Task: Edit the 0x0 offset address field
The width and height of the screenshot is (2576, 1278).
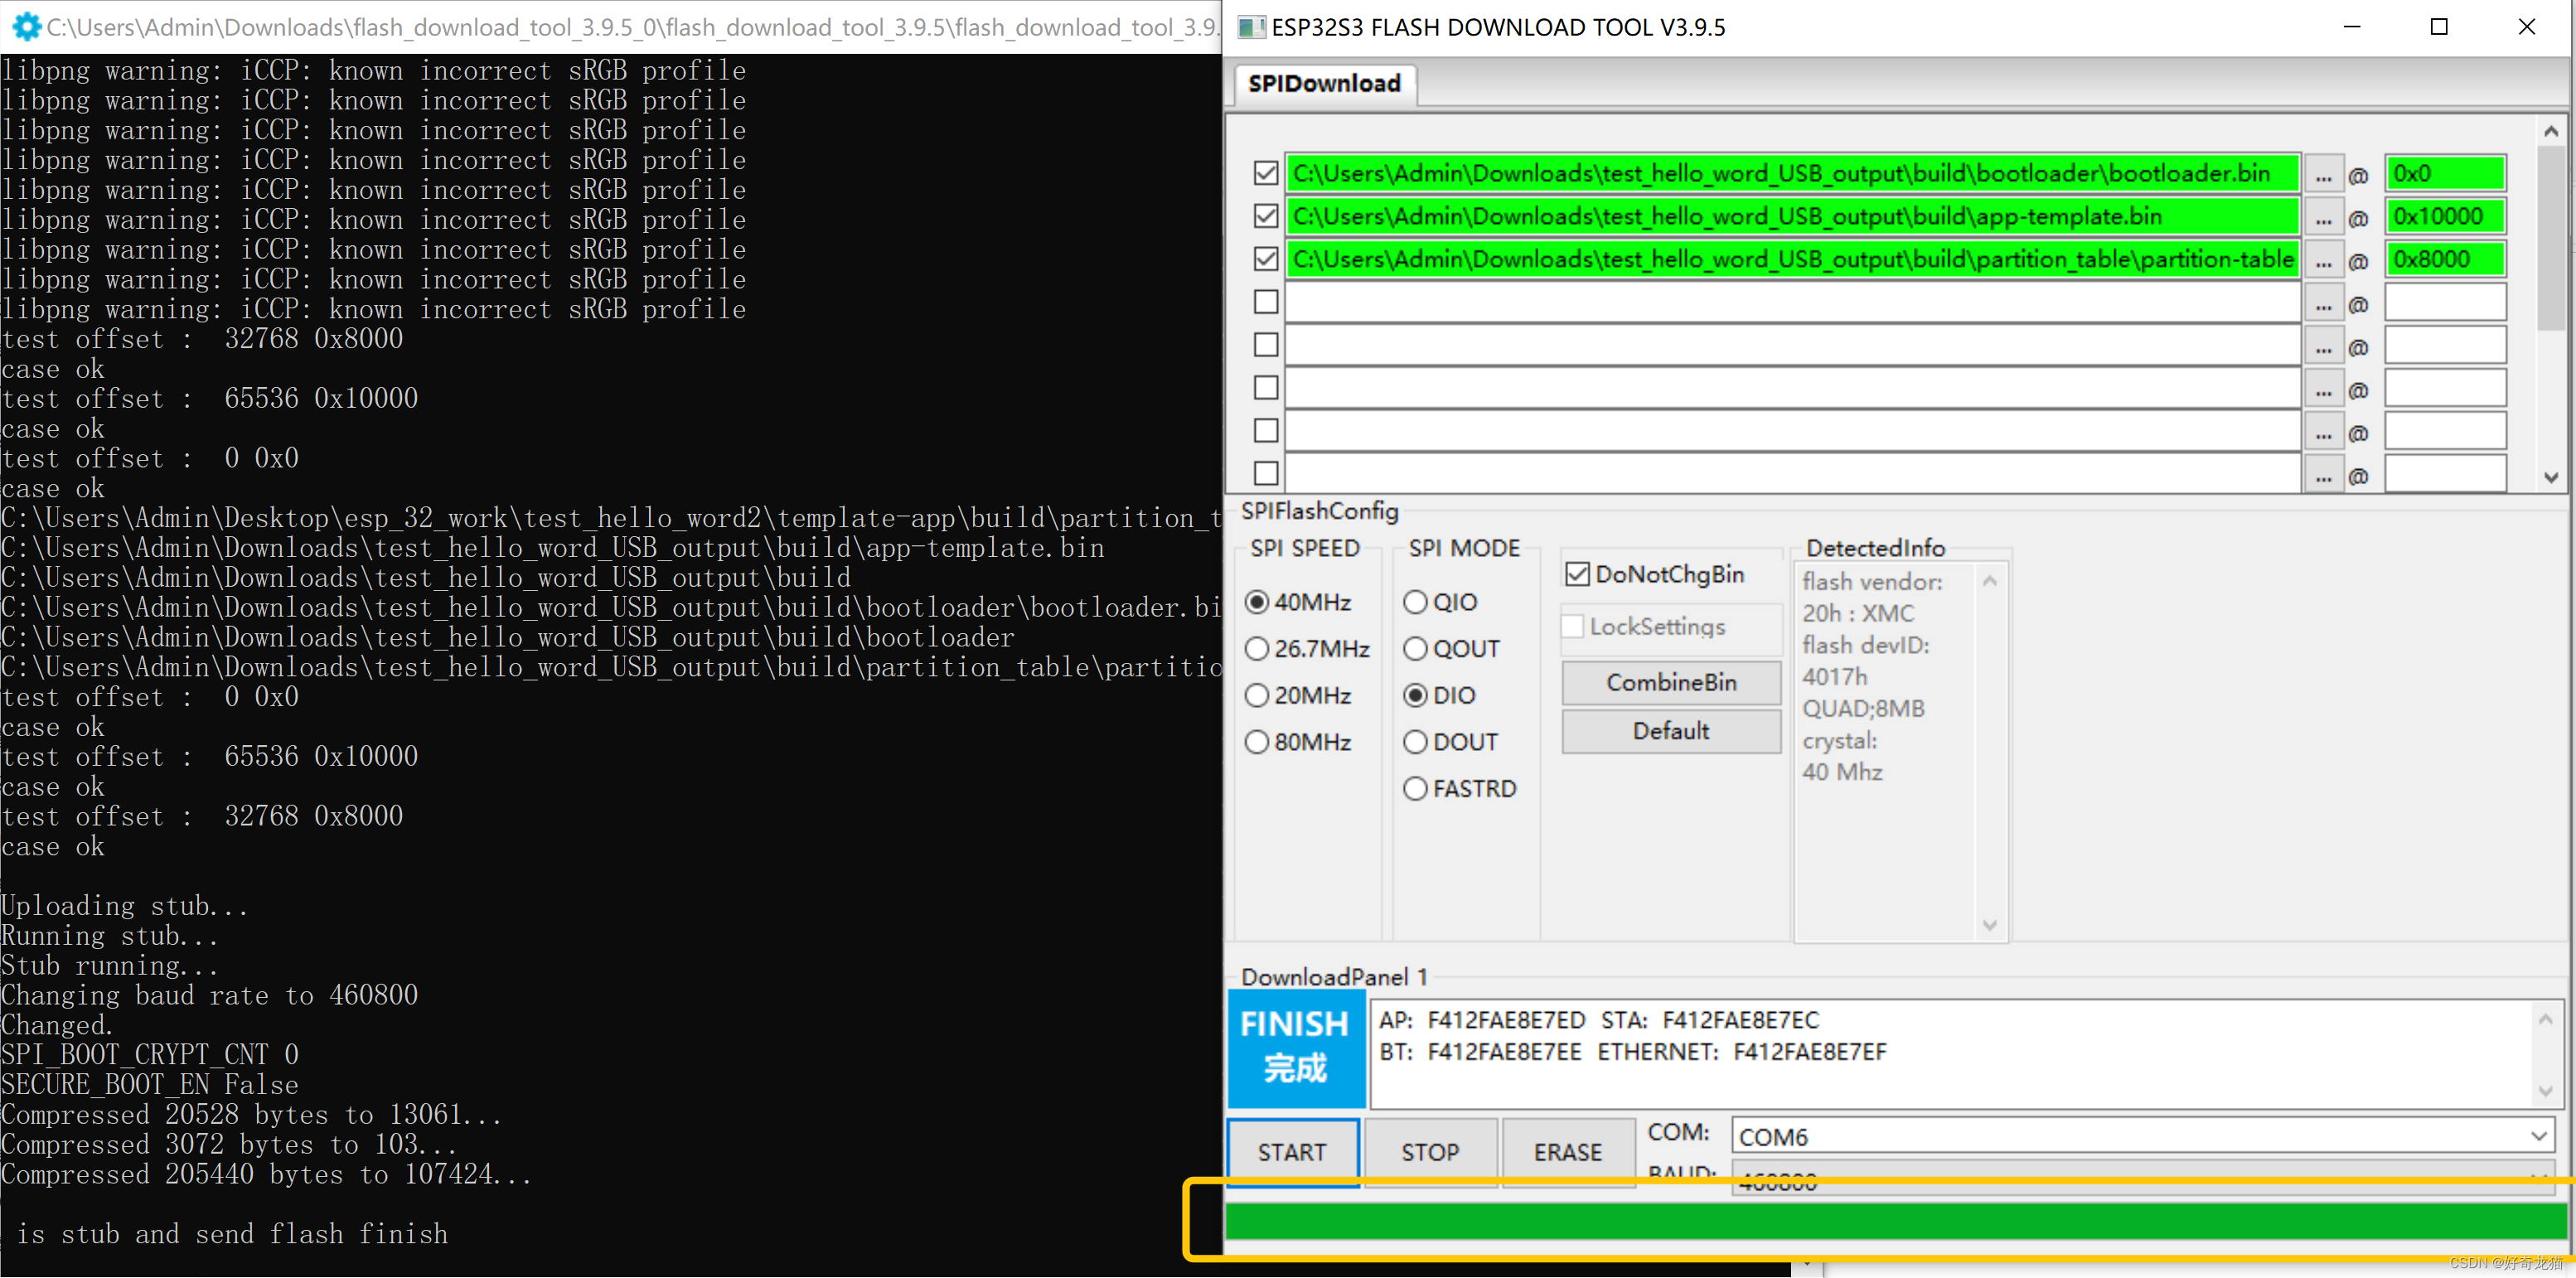Action: (2446, 174)
